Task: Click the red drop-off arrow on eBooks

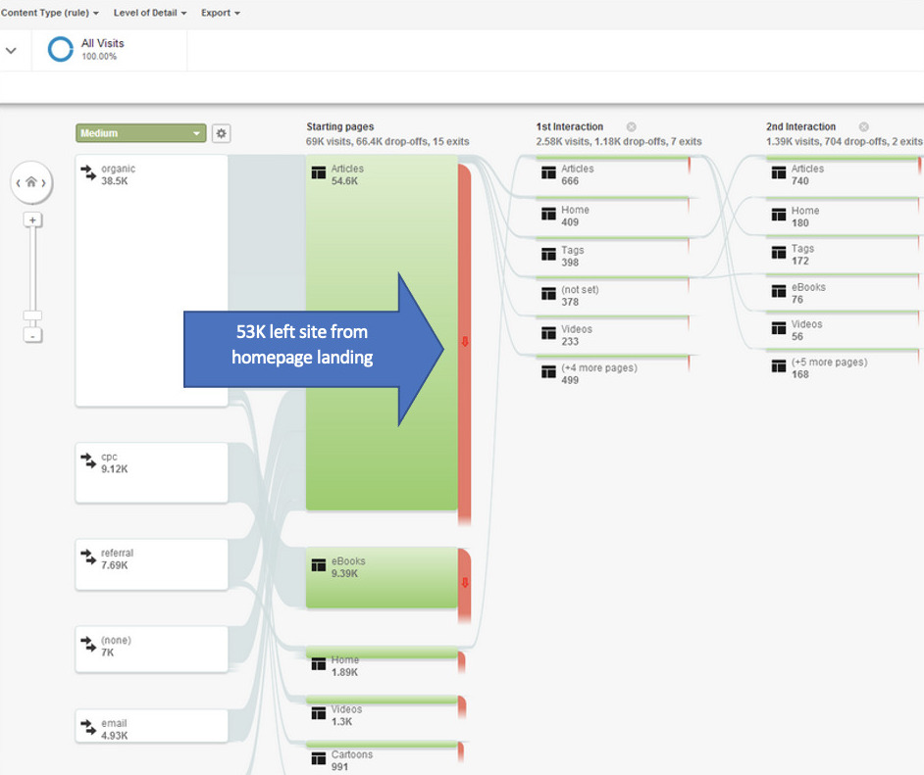Action: [x=465, y=583]
